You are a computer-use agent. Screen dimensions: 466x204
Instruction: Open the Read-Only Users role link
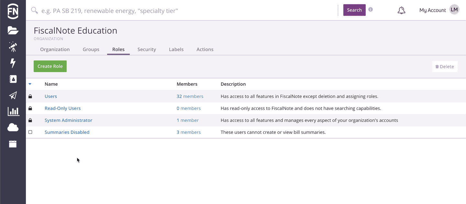point(62,108)
